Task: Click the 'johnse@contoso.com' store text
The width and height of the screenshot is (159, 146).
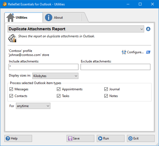Action: [29, 55]
